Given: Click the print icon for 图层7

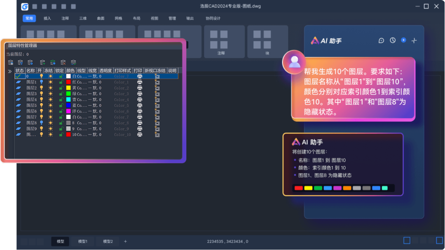Looking at the screenshot, I should coord(139,117).
